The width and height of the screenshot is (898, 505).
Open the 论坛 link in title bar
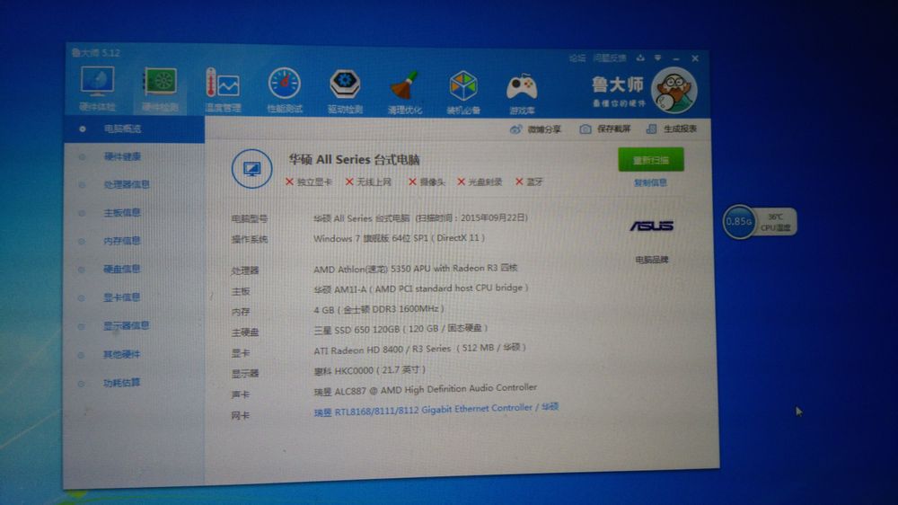[x=577, y=58]
